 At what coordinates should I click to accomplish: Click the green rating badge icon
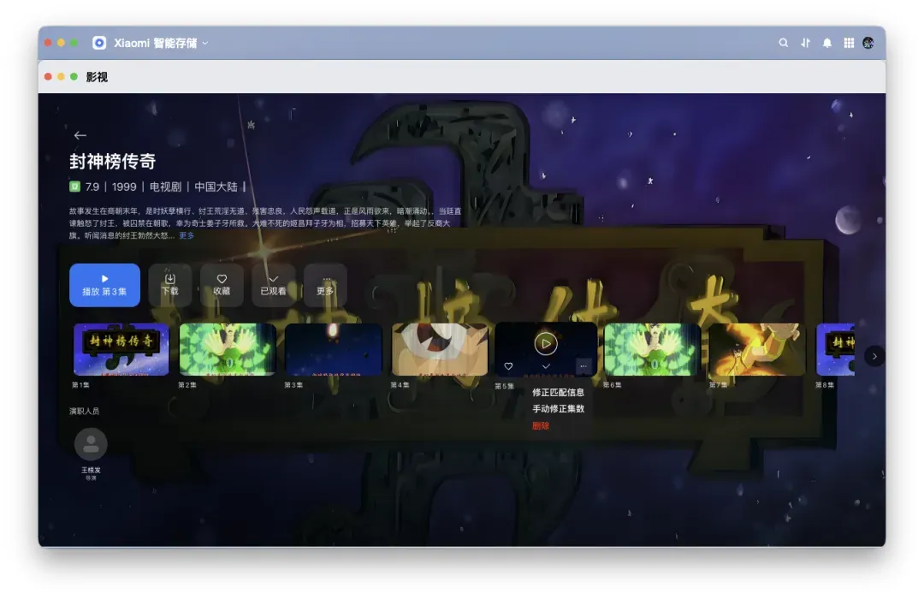[74, 187]
